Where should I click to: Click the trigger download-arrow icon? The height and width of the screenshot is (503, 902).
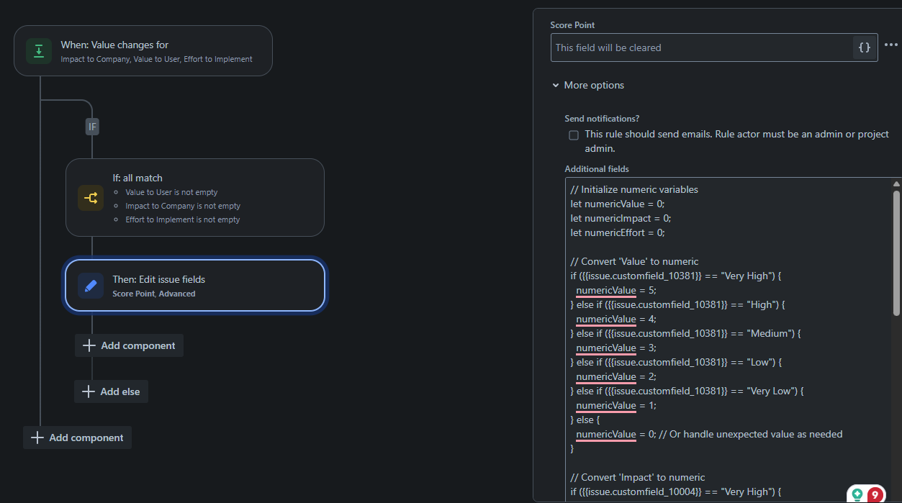pos(39,51)
